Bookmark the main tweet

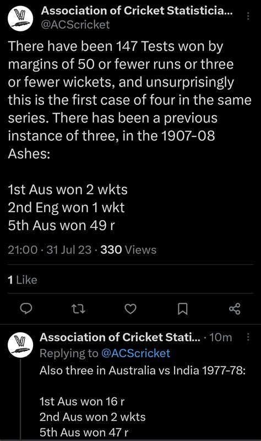(183, 309)
